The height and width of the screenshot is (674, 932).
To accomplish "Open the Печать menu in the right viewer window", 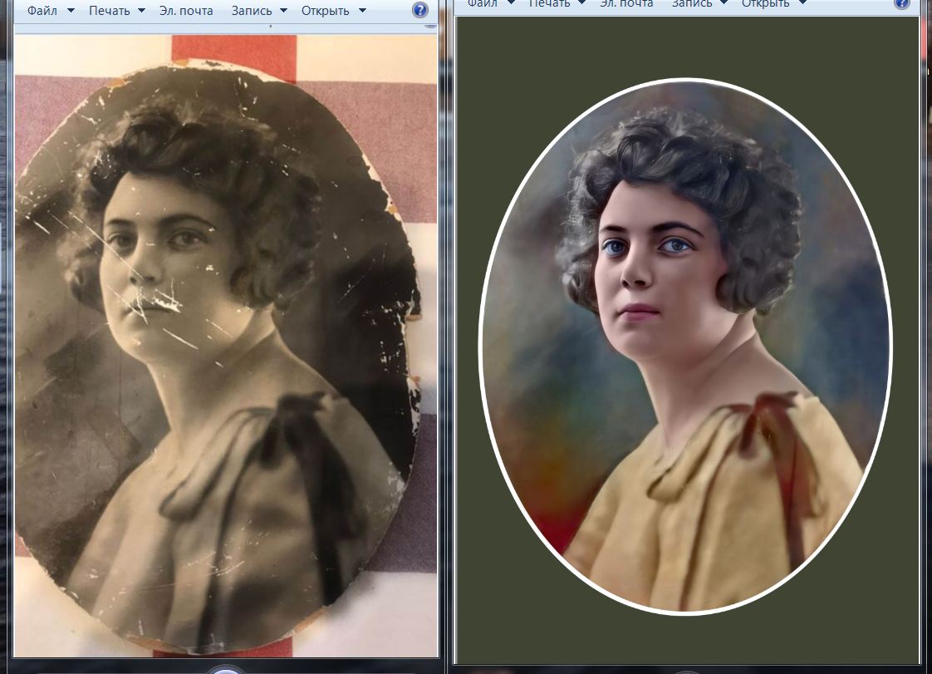I will (x=557, y=3).
